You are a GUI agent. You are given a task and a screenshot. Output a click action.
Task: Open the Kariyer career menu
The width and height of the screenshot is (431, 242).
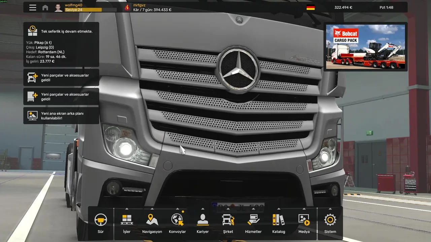203,224
